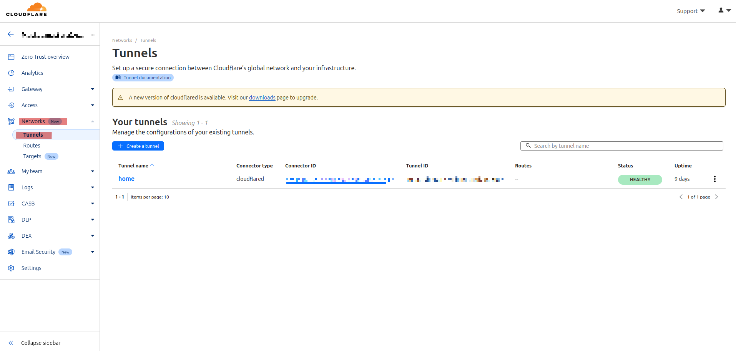
Task: Expand the DEX menu arrow
Action: [93, 236]
